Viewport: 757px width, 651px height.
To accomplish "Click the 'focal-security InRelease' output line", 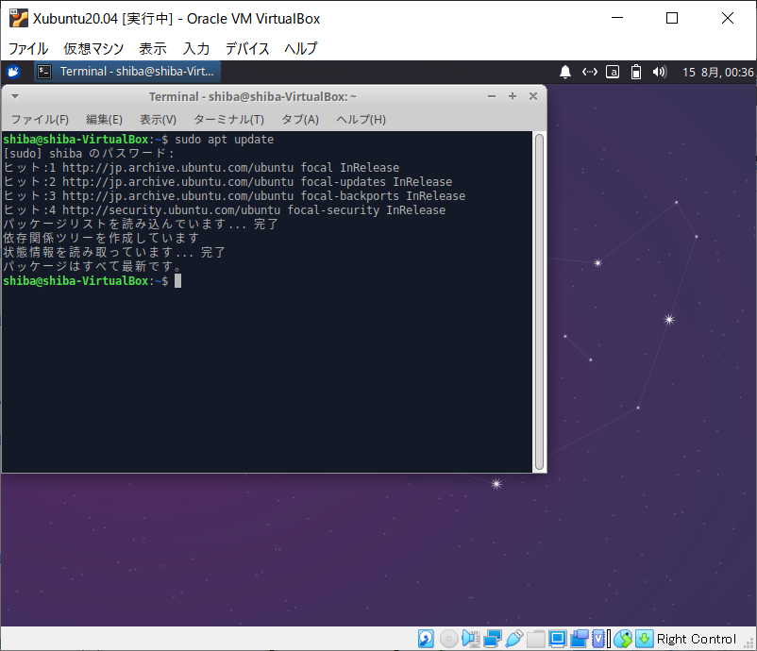I will tap(224, 210).
